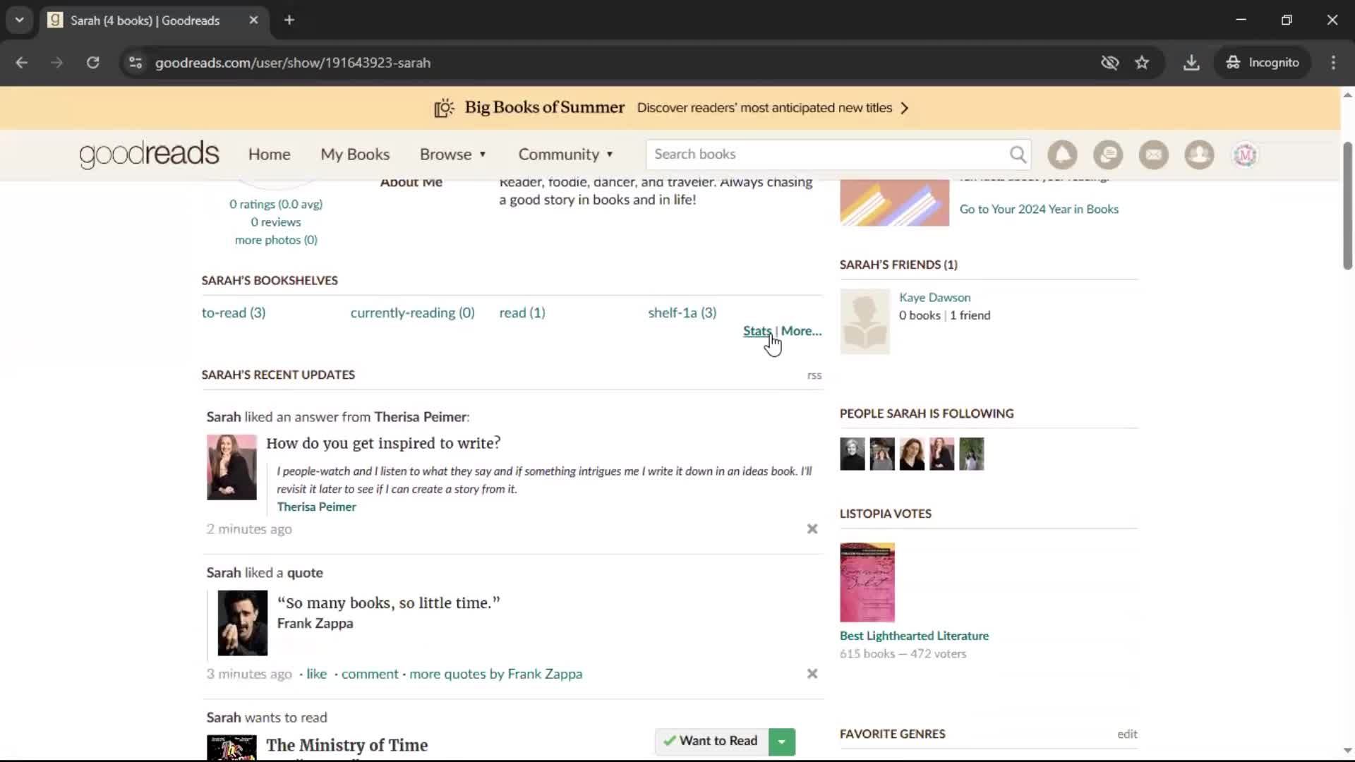Click the Year in Books banner image
The width and height of the screenshot is (1355, 762).
pos(894,203)
